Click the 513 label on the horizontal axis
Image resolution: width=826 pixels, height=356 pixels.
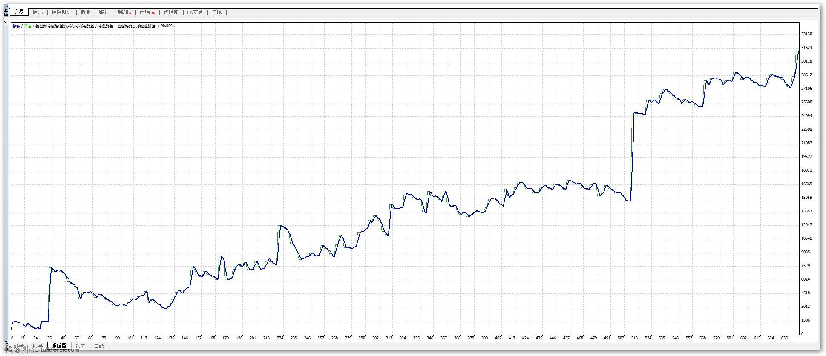[x=634, y=338]
